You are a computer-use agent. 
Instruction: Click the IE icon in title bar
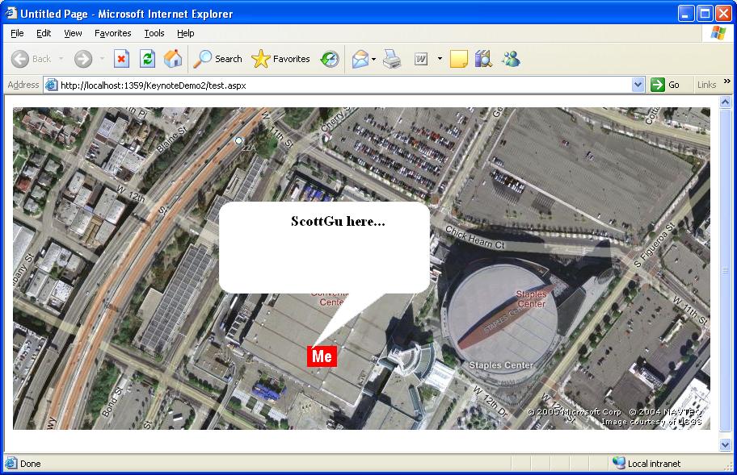(x=11, y=13)
